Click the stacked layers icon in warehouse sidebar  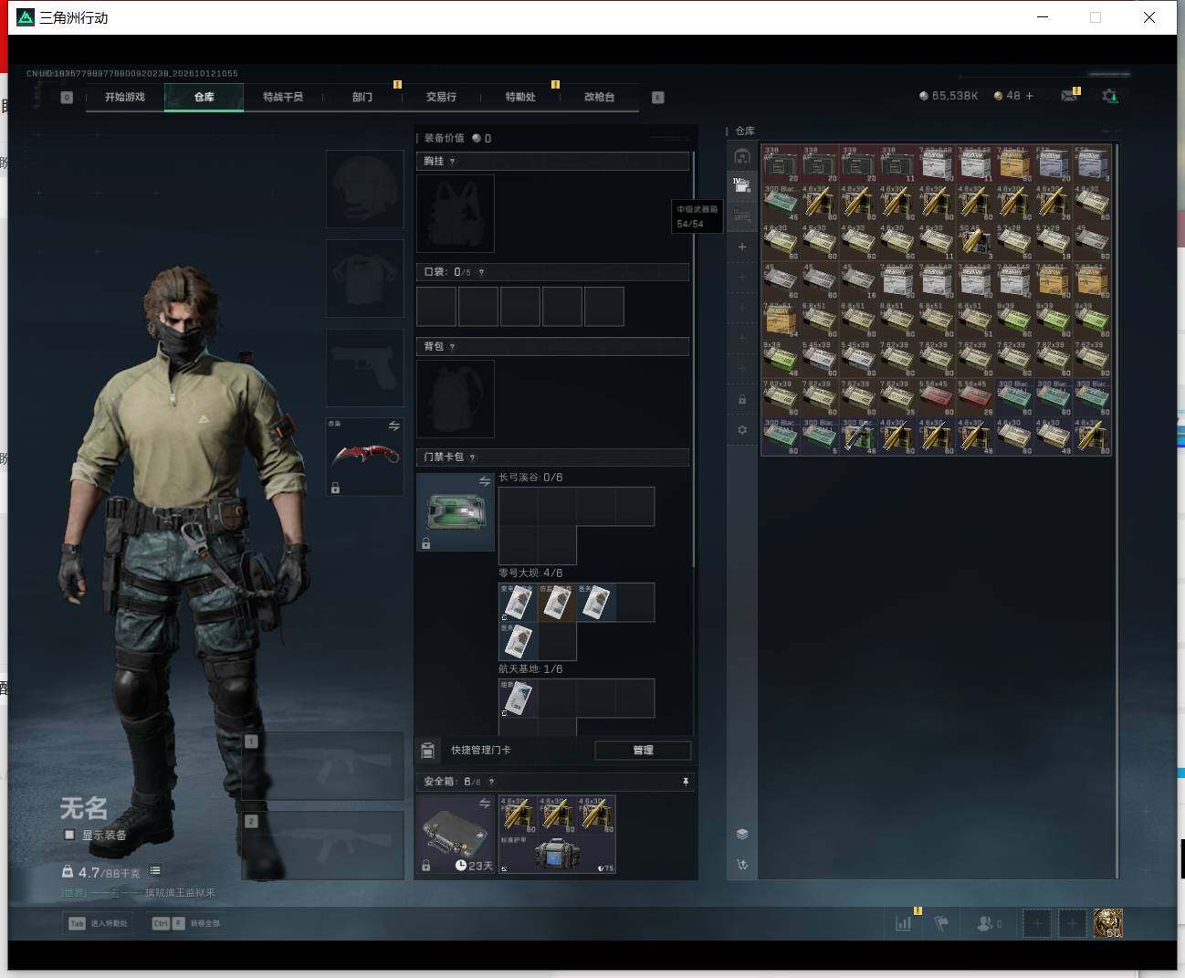742,834
